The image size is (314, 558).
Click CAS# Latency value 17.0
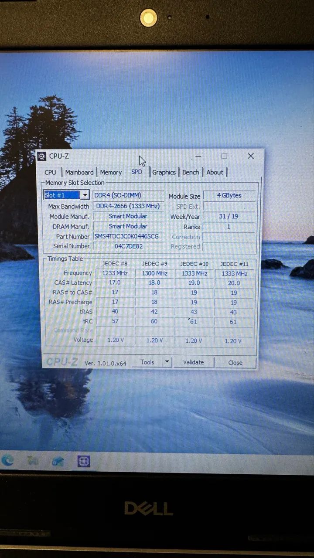(115, 282)
